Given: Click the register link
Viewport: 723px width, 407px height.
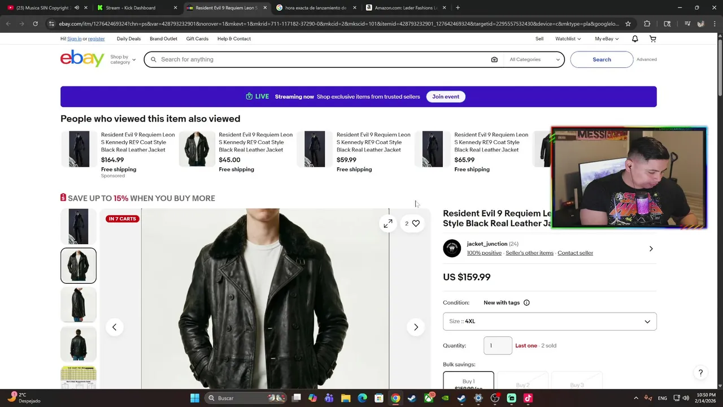Looking at the screenshot, I should point(96,39).
